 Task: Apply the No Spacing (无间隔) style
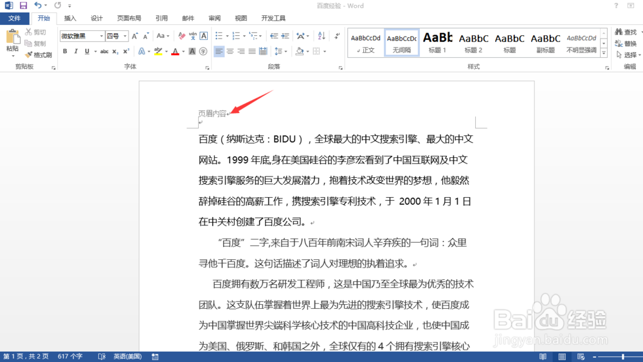(x=402, y=42)
